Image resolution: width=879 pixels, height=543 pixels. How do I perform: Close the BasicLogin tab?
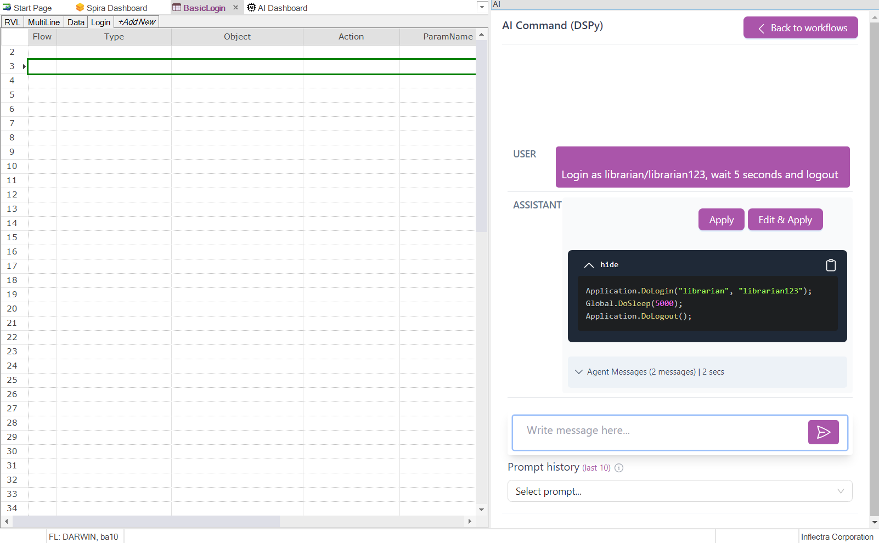[235, 8]
